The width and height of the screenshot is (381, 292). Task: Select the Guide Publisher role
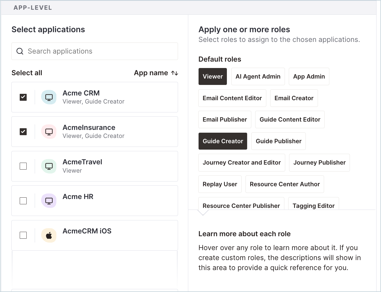(279, 141)
